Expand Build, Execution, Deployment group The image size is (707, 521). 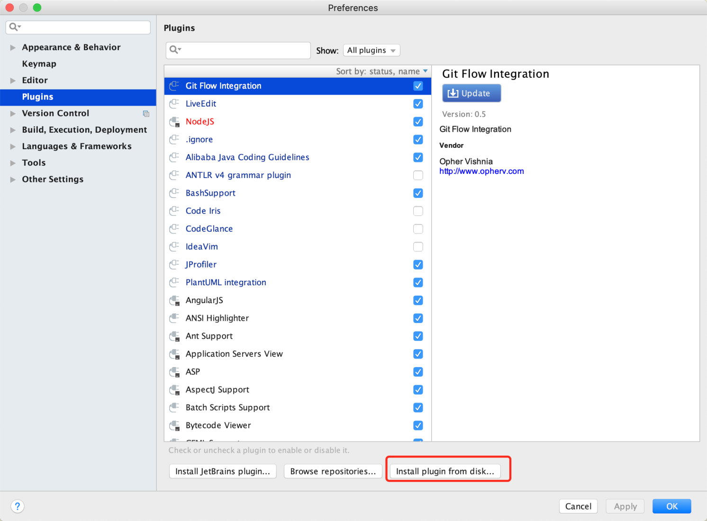13,130
